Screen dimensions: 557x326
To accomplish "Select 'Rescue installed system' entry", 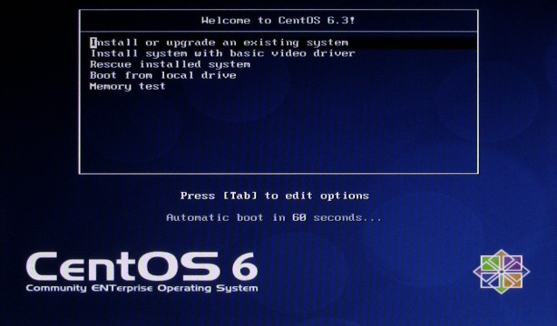I will [x=170, y=65].
